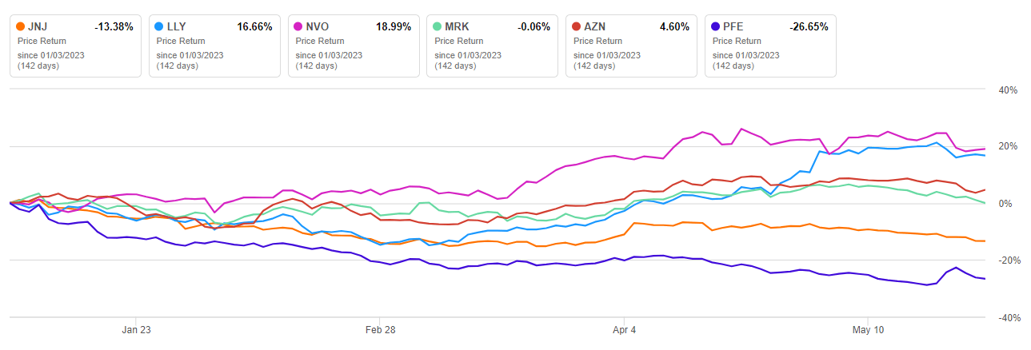Click the green MRK legend dot
The height and width of the screenshot is (350, 1031).
click(x=438, y=26)
